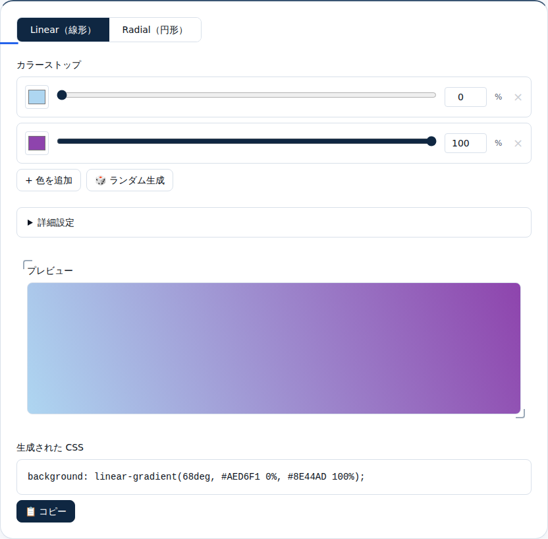The height and width of the screenshot is (539, 548).
Task: Click the 生成された CSS label
Action: (x=50, y=448)
